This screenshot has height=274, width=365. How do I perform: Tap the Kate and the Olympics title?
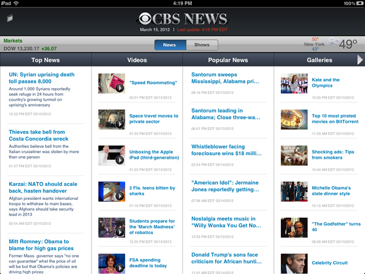click(326, 83)
